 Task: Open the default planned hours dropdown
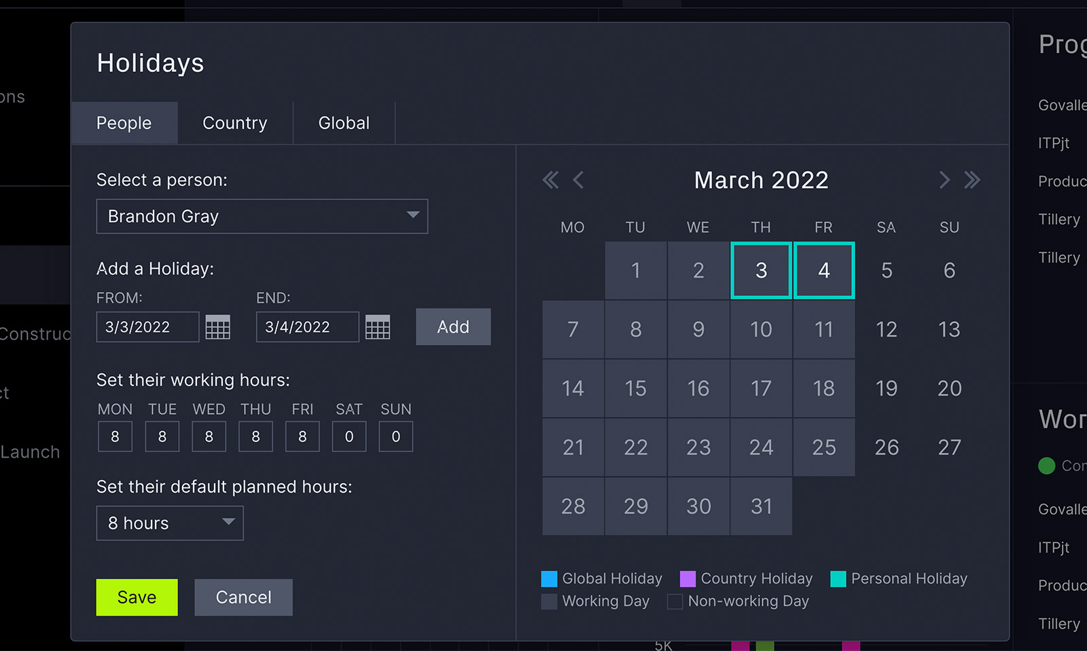click(x=169, y=523)
